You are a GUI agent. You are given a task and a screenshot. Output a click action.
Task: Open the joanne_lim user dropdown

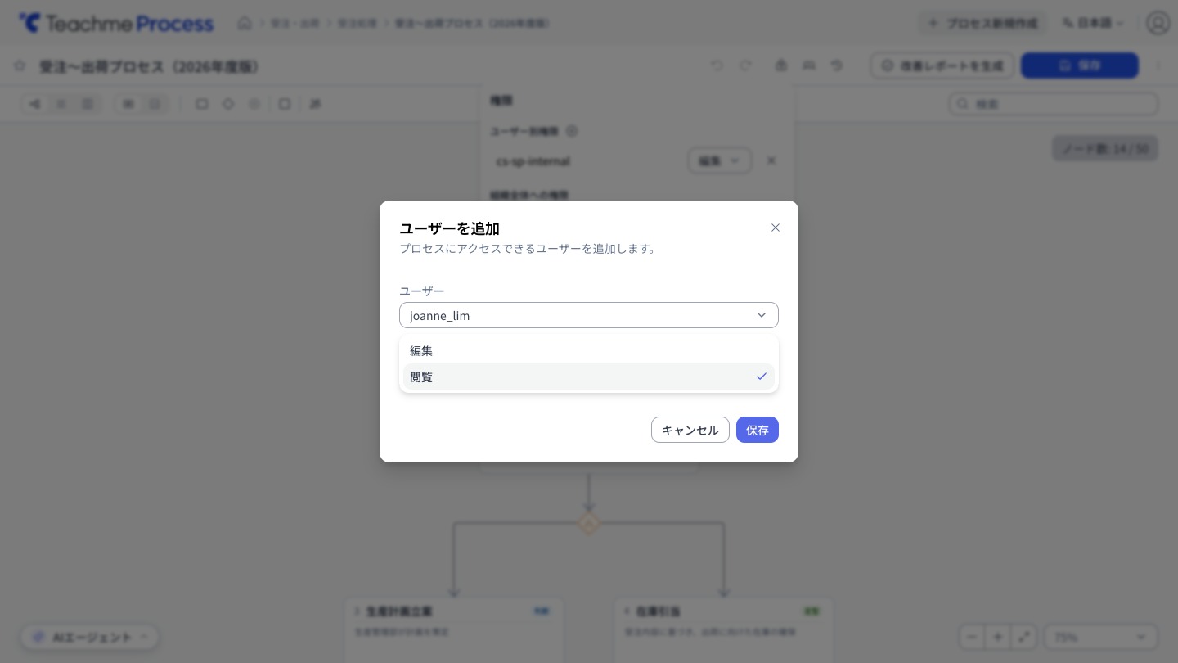(589, 315)
